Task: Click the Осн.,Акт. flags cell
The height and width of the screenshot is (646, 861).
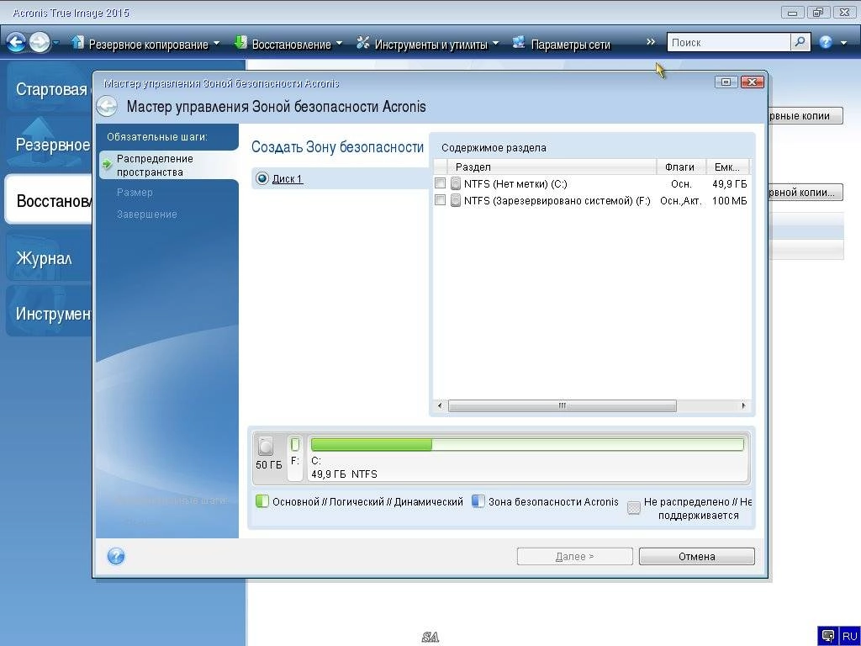Action: [x=681, y=201]
